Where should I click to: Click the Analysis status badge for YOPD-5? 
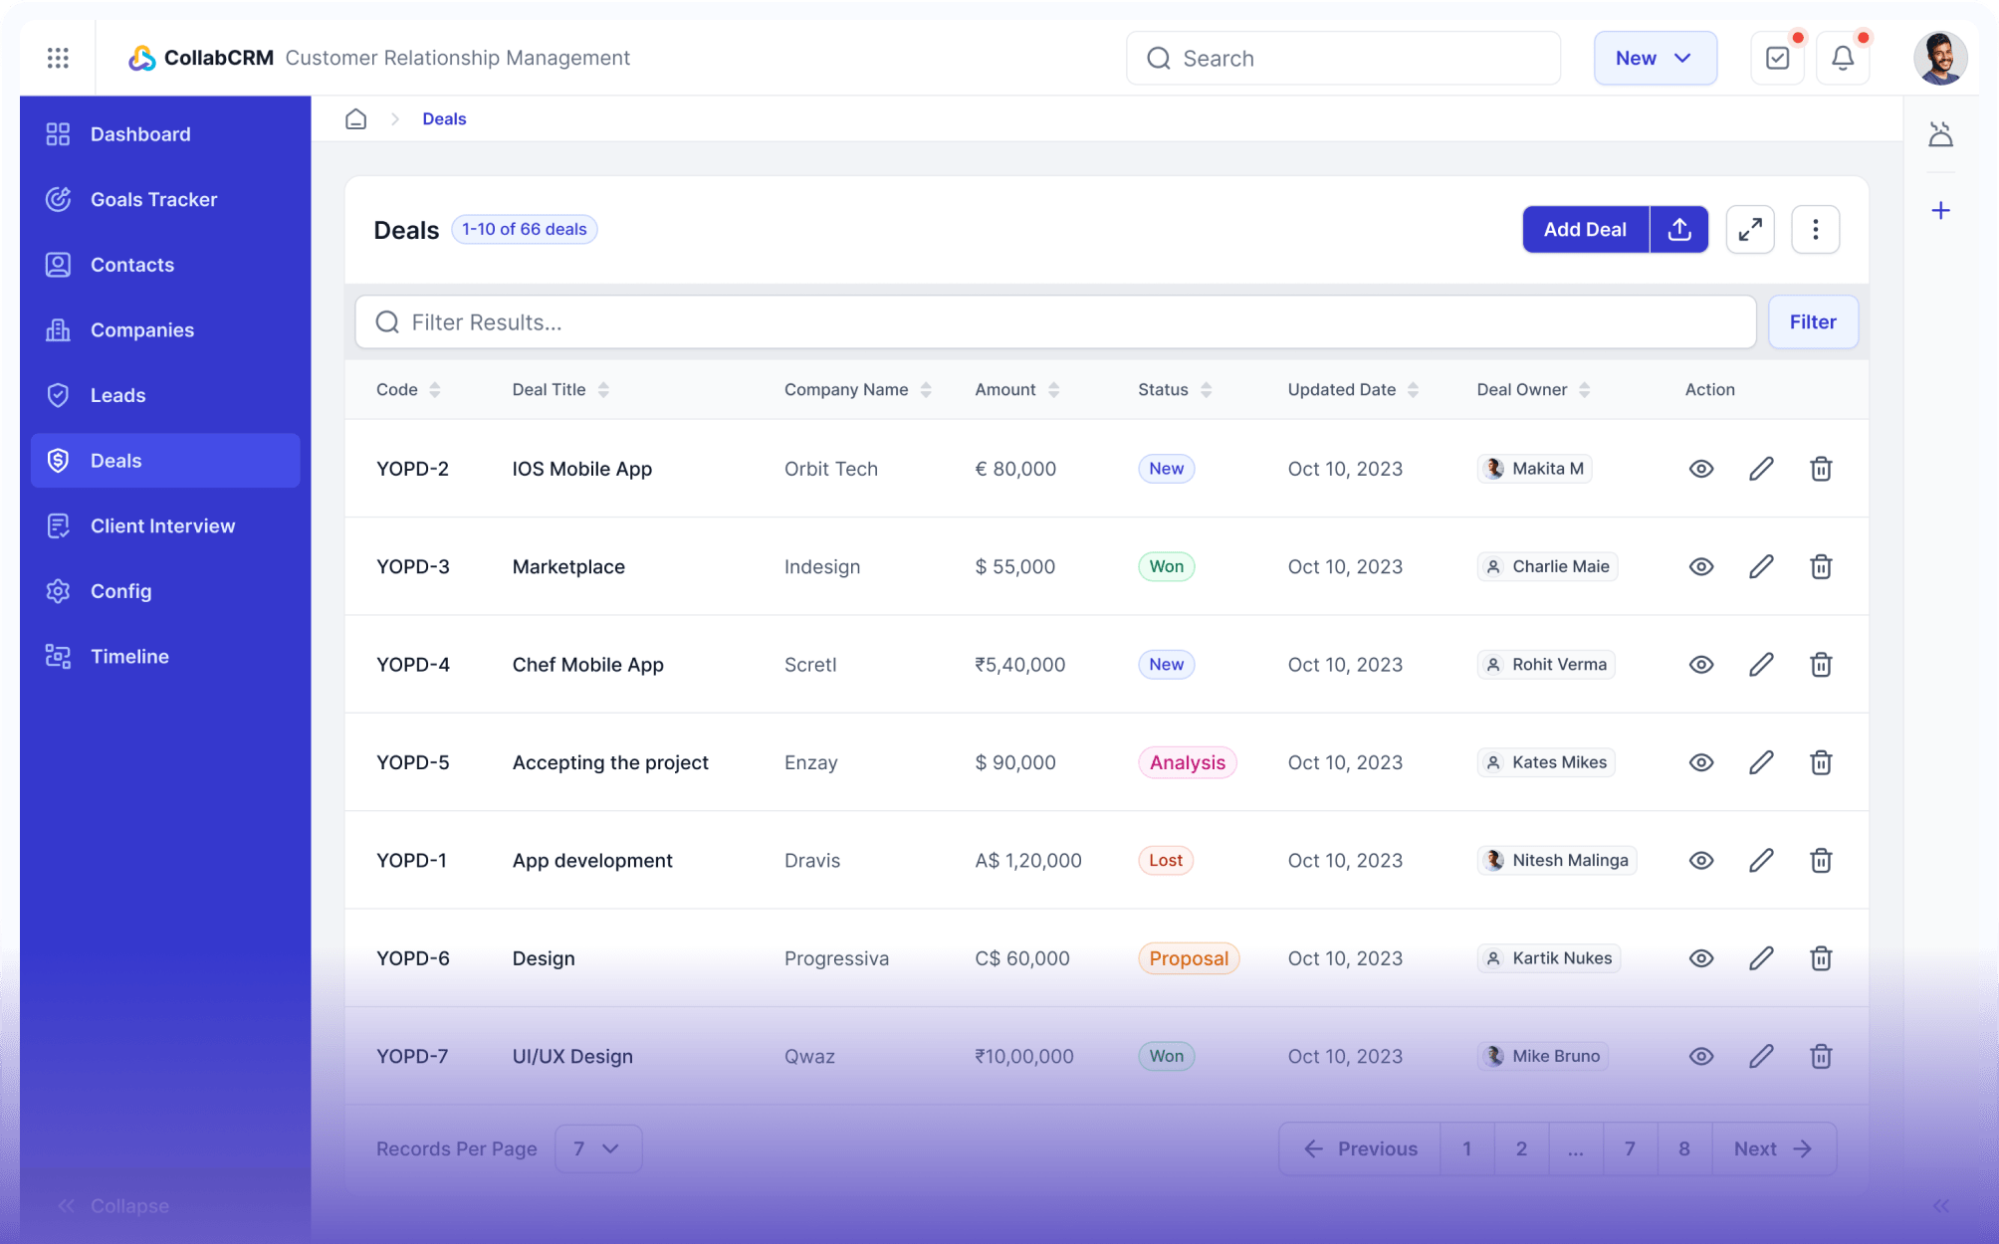point(1187,763)
